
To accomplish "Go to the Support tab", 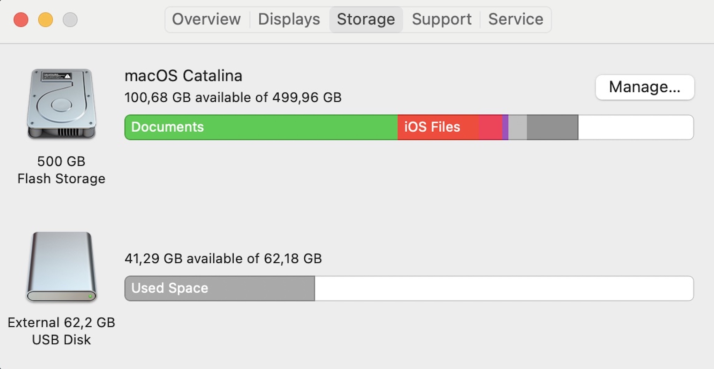I will tap(441, 19).
